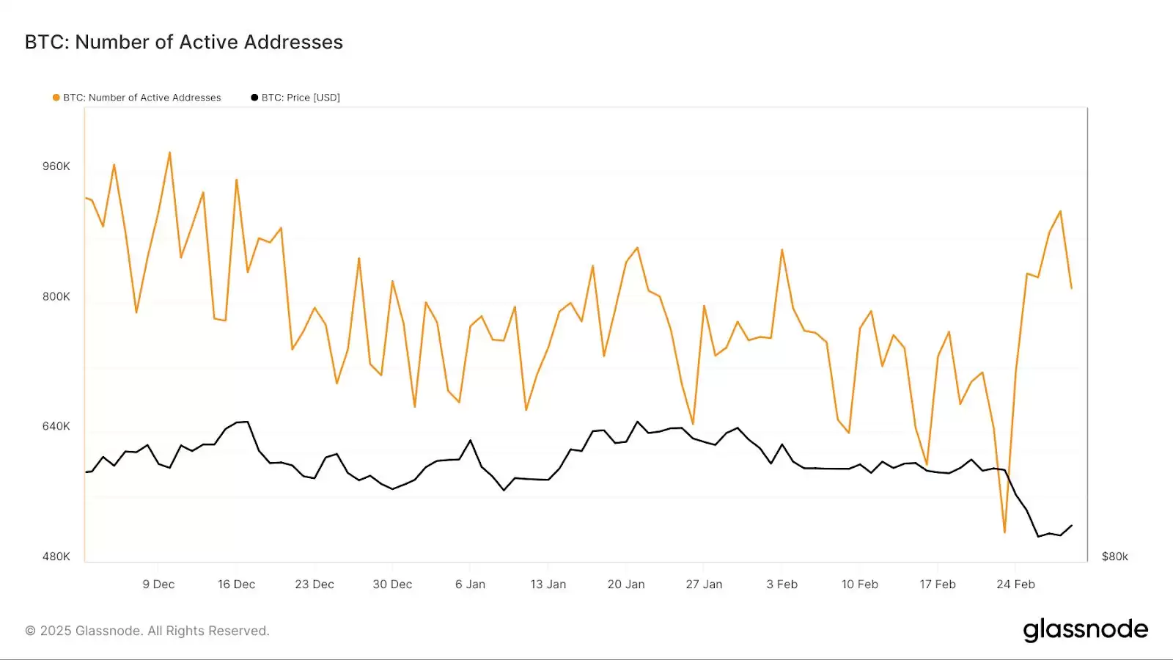
Task: Select the 20 Jan date label
Action: (x=626, y=584)
